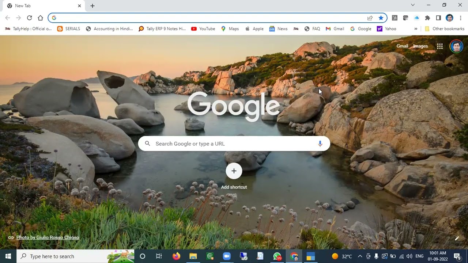Toggle the browser side panel
Viewport: 468px width, 263px height.
(x=438, y=18)
